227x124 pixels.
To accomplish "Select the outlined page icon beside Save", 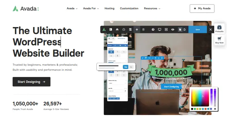I will tap(184, 30).
